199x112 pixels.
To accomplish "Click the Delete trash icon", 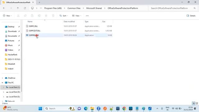I will 53,16.
